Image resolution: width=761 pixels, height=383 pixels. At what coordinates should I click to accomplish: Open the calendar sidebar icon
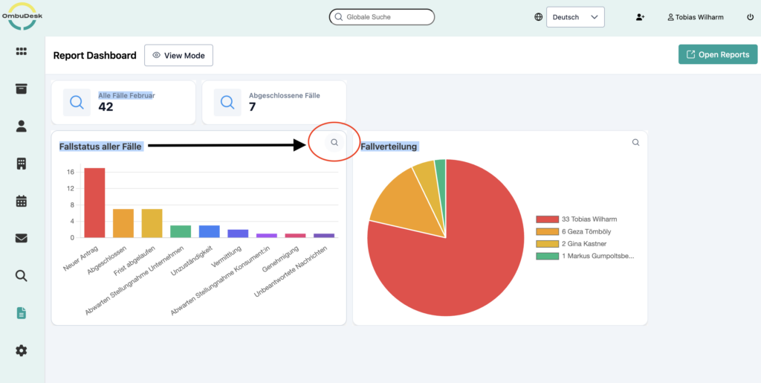click(x=22, y=201)
